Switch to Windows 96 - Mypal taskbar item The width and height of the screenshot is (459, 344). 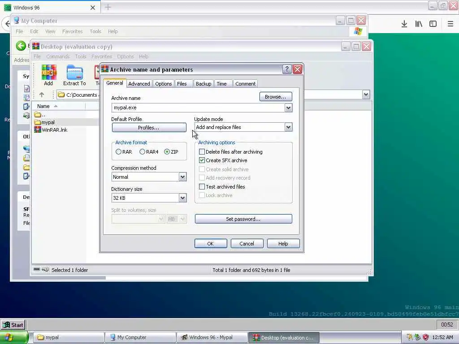tap(212, 337)
